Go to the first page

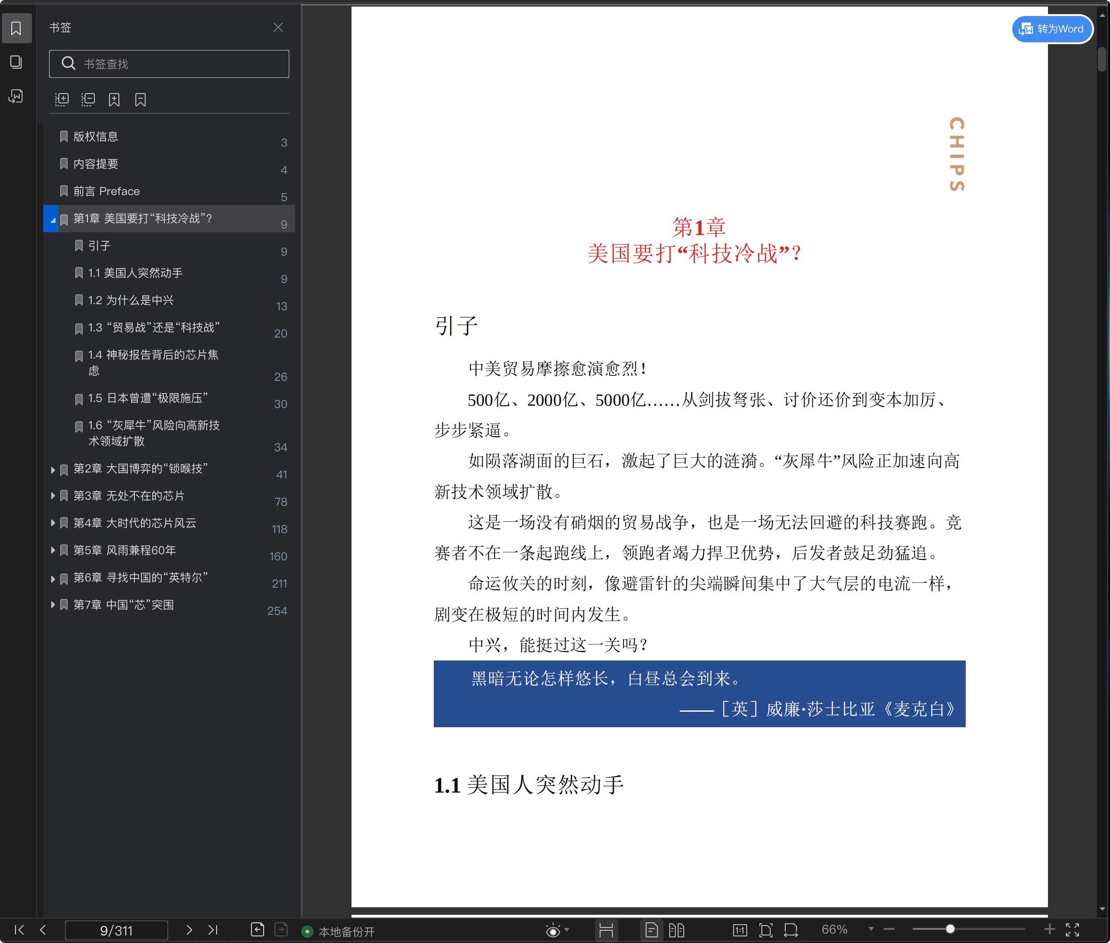19,930
